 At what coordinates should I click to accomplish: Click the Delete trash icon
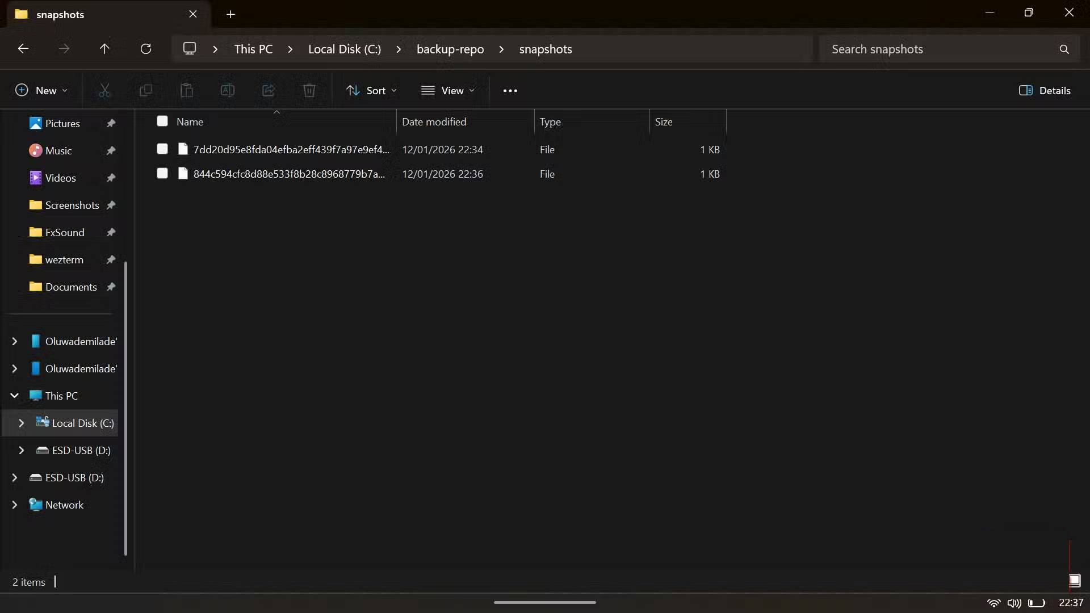coord(309,91)
